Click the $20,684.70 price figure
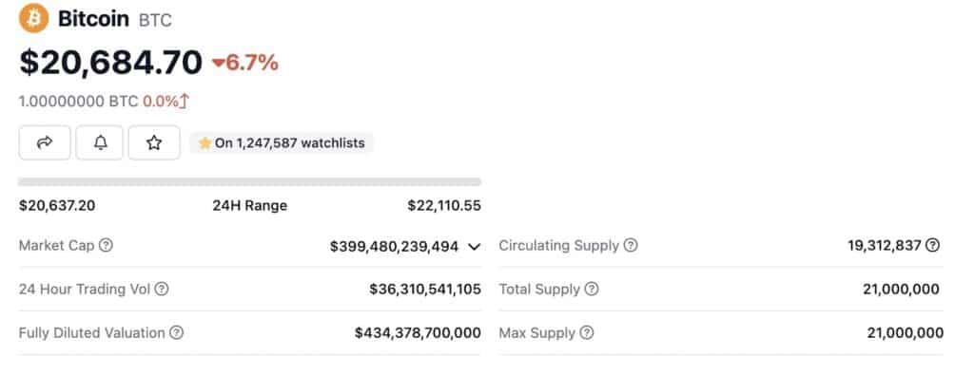Screen dimensions: 974x376 [111, 62]
